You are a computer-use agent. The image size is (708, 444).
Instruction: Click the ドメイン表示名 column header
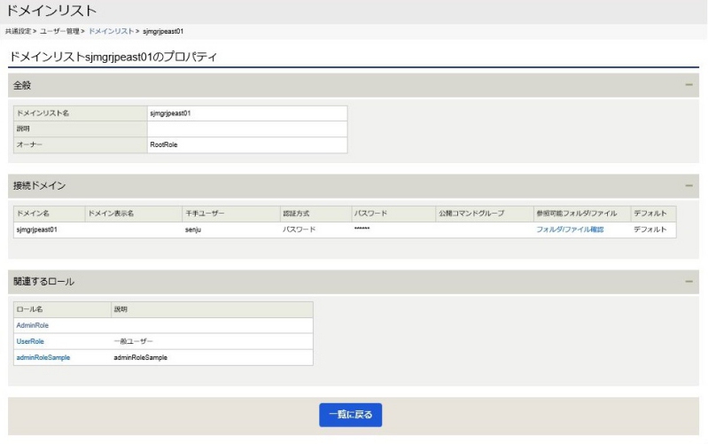(133, 214)
